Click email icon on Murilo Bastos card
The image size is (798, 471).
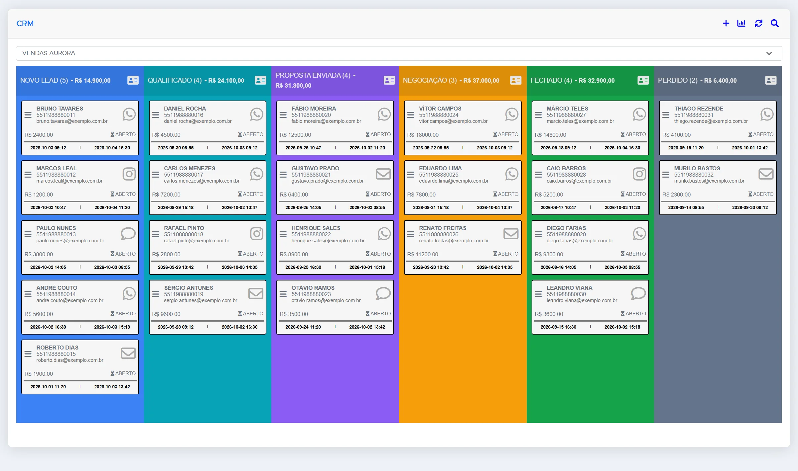click(766, 174)
